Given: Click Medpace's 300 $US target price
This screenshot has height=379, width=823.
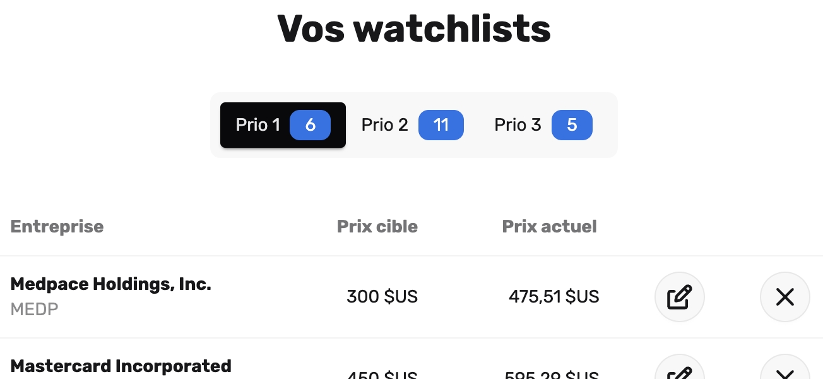Looking at the screenshot, I should (x=382, y=297).
